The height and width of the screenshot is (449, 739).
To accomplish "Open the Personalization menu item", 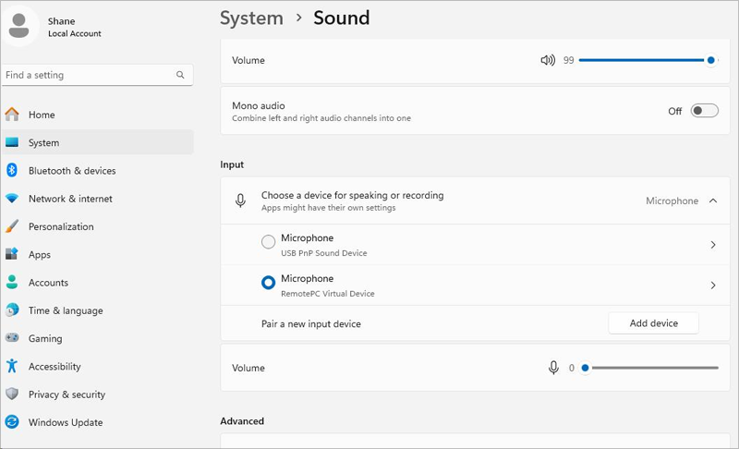I will (x=61, y=226).
